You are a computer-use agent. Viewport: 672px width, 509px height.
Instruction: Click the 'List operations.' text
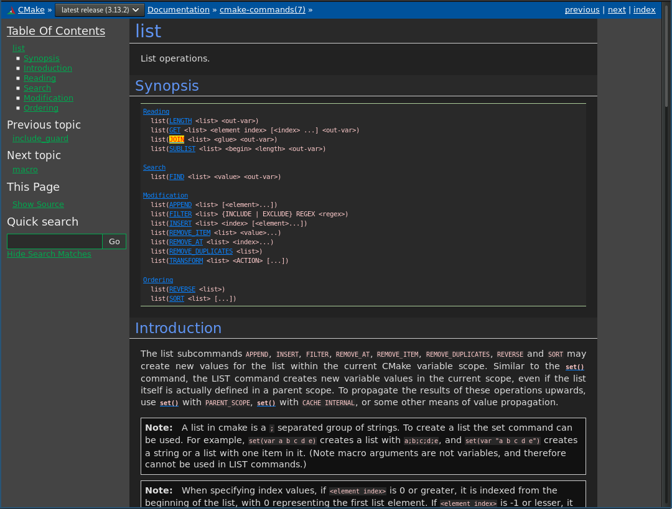[x=175, y=58]
